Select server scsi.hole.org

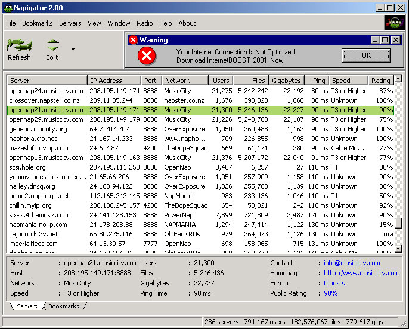(200, 167)
